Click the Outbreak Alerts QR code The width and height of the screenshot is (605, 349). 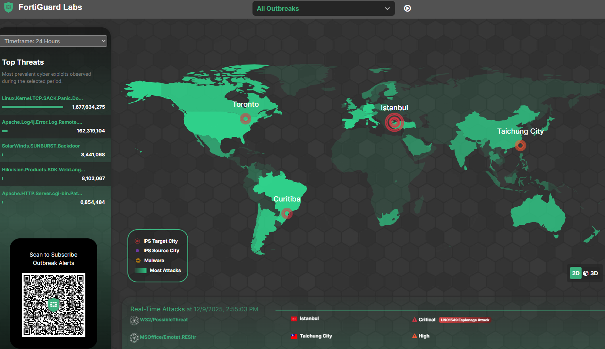[53, 305]
